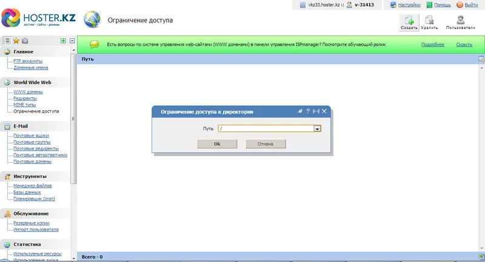Click export icon in Всего footer bar
The image size is (485, 262).
click(481, 257)
